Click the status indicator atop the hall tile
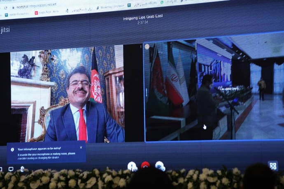The width and height of the screenshot is (284, 189). pos(147,47)
